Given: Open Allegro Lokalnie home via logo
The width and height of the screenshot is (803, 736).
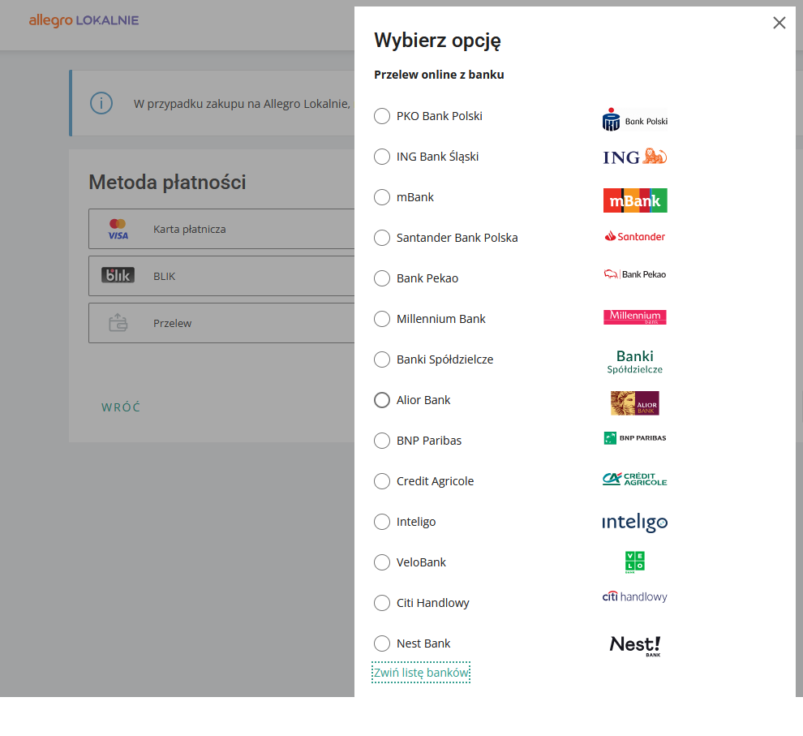Looking at the screenshot, I should point(84,20).
